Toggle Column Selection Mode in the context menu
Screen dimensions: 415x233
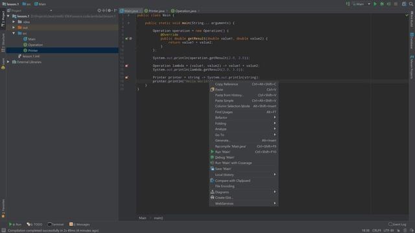click(x=244, y=106)
